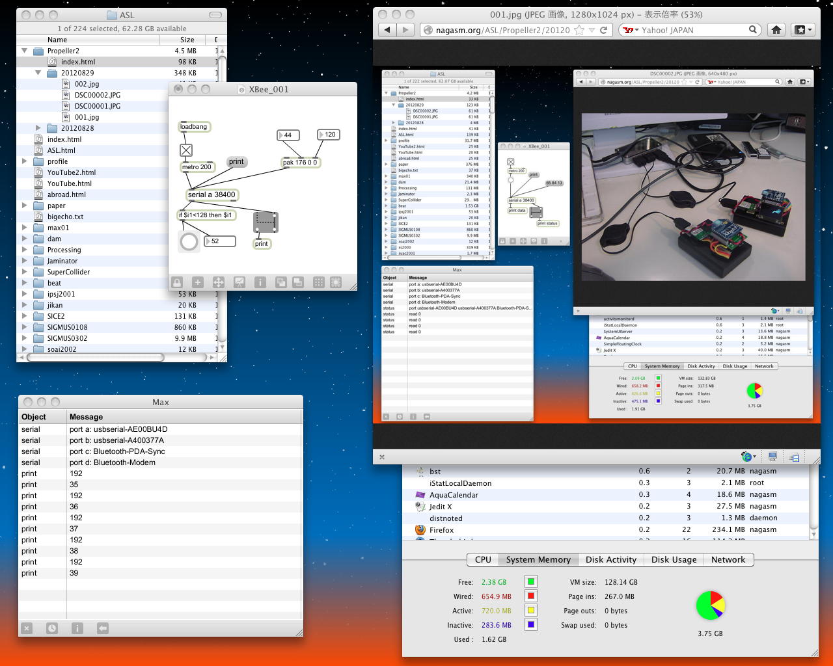Bookmark page with the star icon
This screenshot has width=833, height=666.
579,30
